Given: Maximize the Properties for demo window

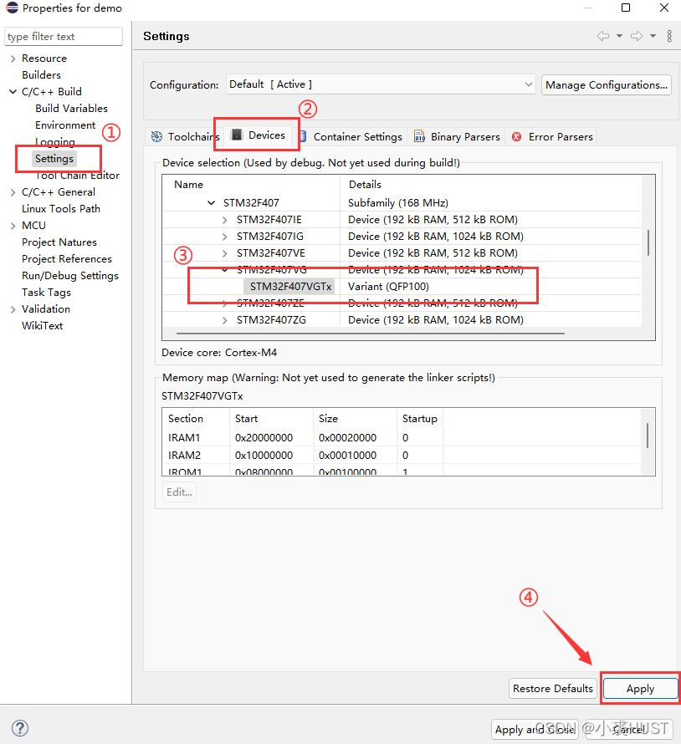Looking at the screenshot, I should [626, 8].
